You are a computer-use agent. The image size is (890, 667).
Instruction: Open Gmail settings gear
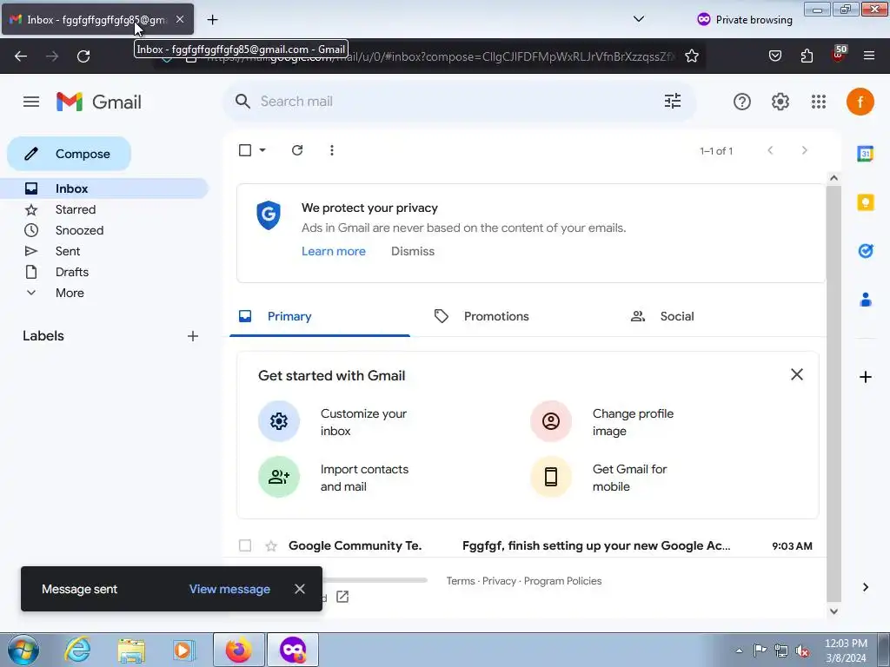(780, 102)
